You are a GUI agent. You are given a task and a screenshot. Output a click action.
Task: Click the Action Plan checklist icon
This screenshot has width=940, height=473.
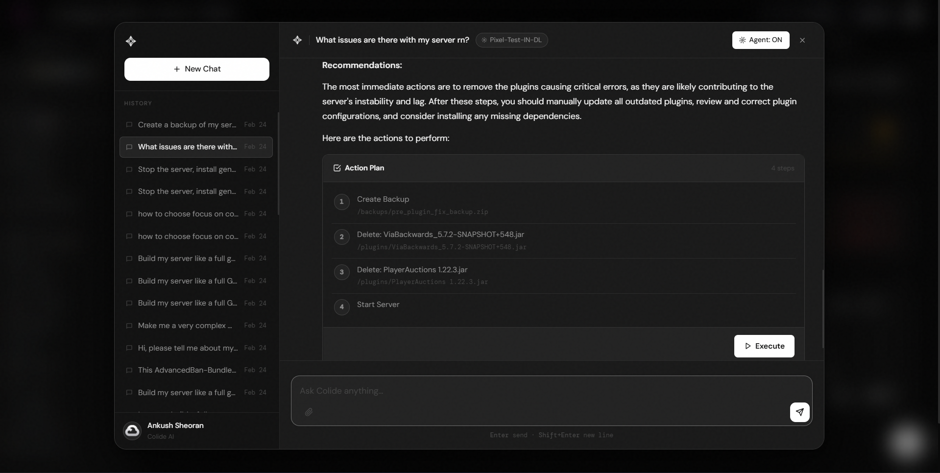[x=337, y=168]
